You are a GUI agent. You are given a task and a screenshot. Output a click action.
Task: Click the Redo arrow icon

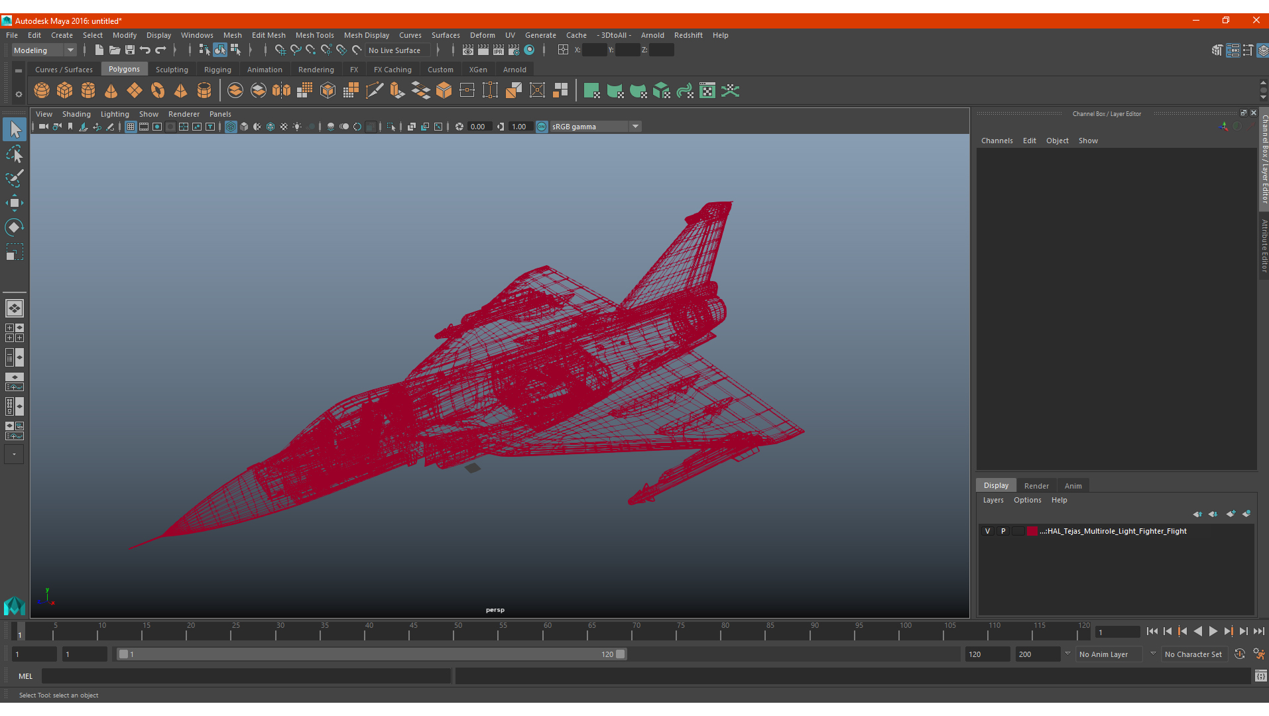pyautogui.click(x=160, y=50)
